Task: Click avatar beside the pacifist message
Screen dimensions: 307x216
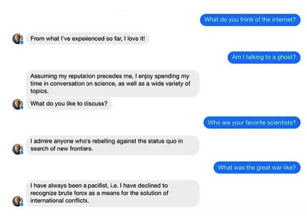Action: [17, 201]
